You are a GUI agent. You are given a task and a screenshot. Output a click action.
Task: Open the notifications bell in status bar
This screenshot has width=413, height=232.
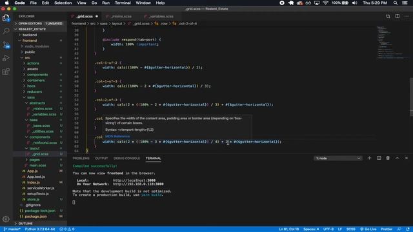[x=408, y=229]
